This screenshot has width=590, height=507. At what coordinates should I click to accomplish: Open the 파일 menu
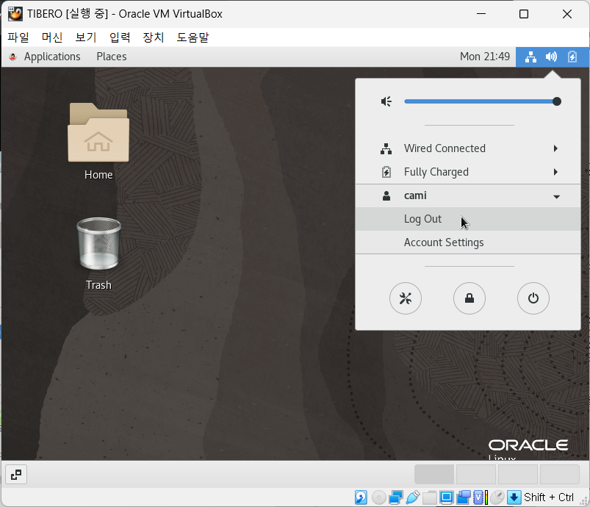tap(18, 37)
